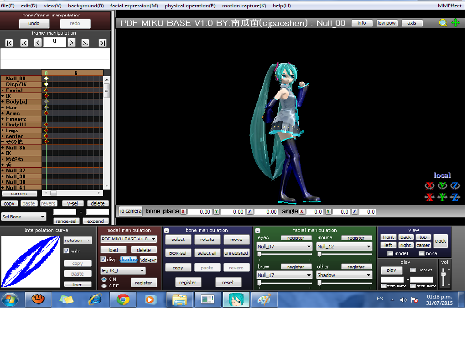Screen dimensions: 467x350
Task: Open the Windows Start menu
Action: (x=10, y=299)
